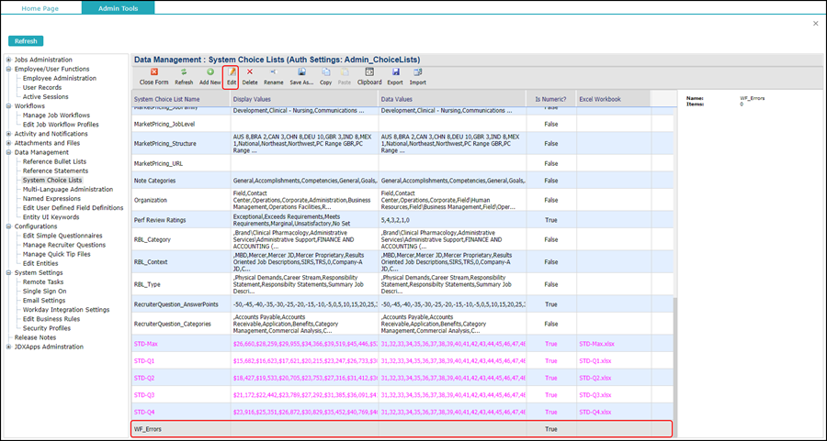Click the Close Form toolbar icon
Viewport: 827px width, 441px height.
coord(153,72)
